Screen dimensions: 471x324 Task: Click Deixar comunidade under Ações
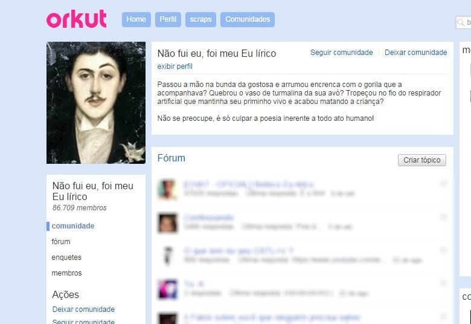(83, 309)
